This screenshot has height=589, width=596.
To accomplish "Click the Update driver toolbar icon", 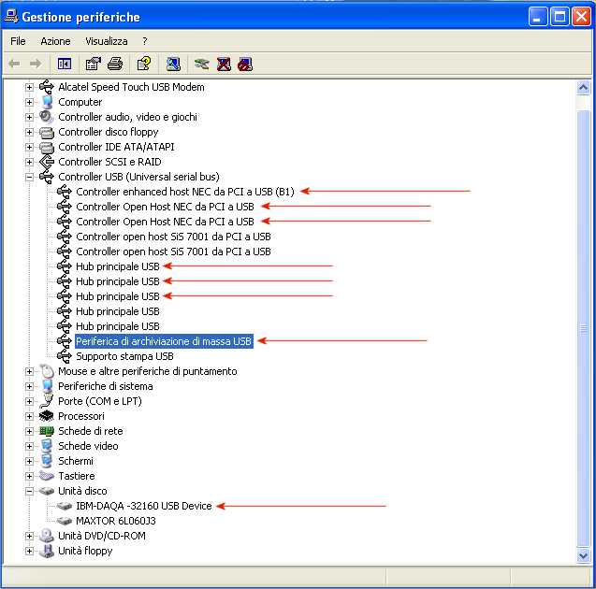I will pyautogui.click(x=201, y=64).
